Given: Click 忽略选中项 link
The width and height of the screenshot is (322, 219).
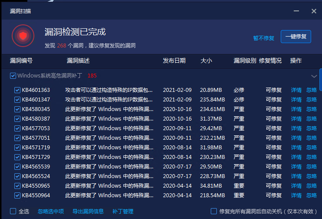Looking at the screenshot, I should [x=51, y=212].
